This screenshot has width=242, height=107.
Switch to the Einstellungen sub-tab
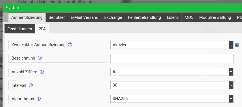pyautogui.click(x=19, y=29)
